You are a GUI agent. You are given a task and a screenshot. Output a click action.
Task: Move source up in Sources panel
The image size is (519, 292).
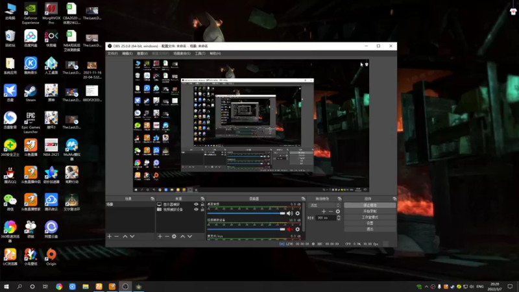(183, 236)
